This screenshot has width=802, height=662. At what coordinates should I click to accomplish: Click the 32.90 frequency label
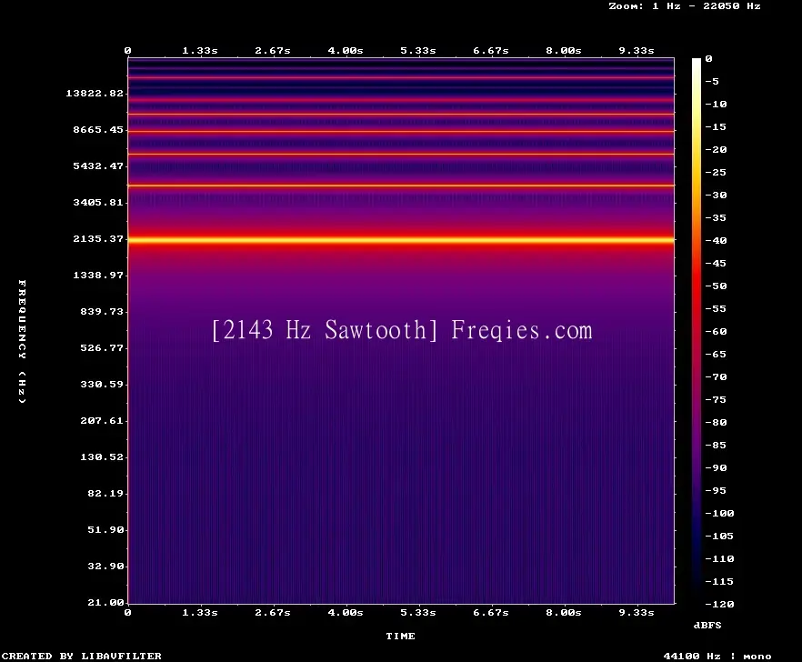[x=105, y=566]
